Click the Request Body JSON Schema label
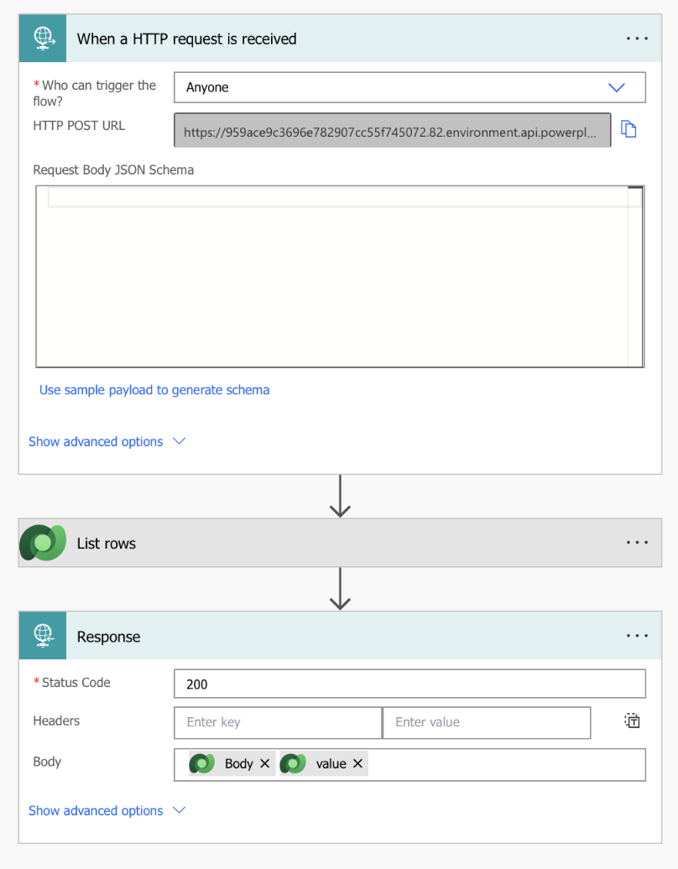 [x=113, y=169]
